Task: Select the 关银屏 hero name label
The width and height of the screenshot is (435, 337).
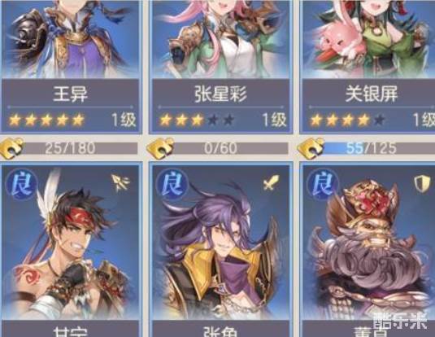Action: (372, 94)
